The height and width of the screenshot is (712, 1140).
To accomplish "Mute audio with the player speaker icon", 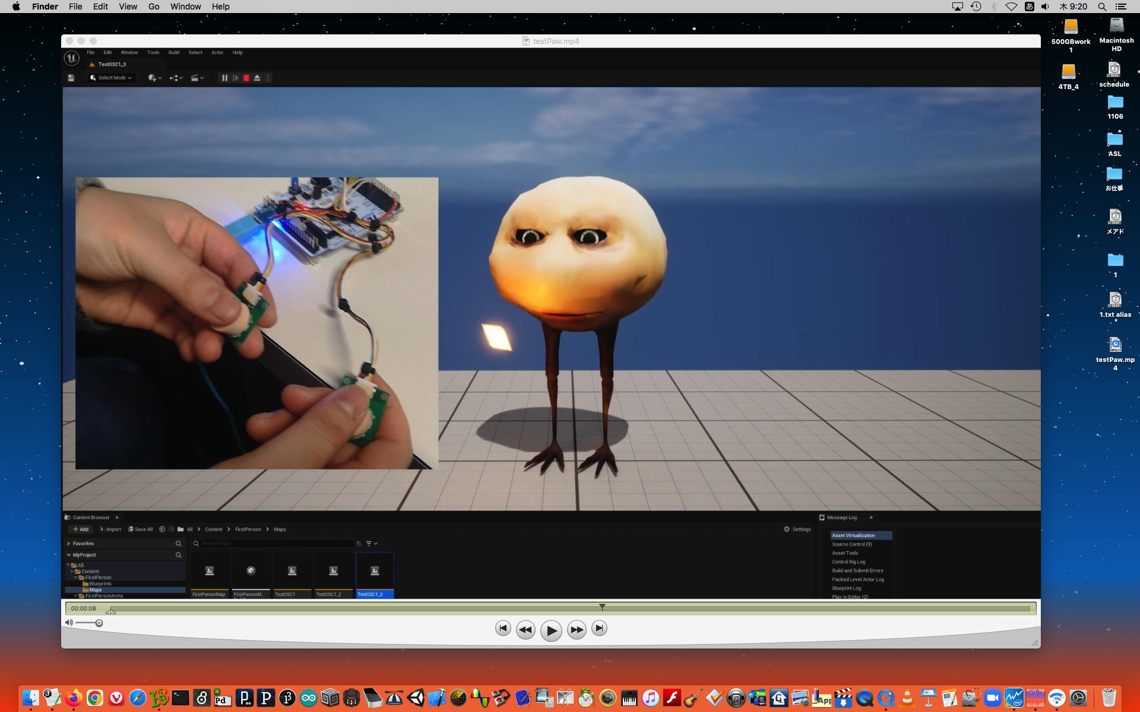I will (x=69, y=622).
